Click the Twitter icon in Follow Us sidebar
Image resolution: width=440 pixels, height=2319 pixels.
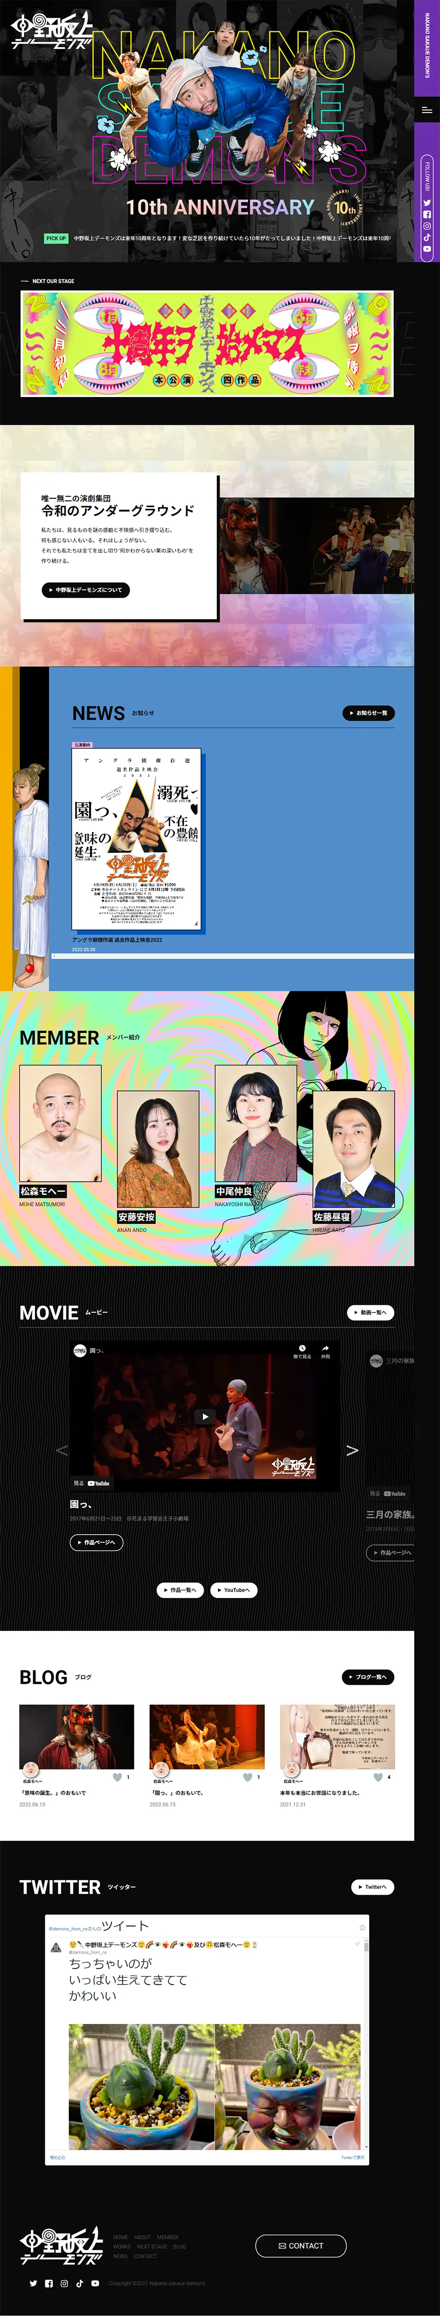[428, 203]
